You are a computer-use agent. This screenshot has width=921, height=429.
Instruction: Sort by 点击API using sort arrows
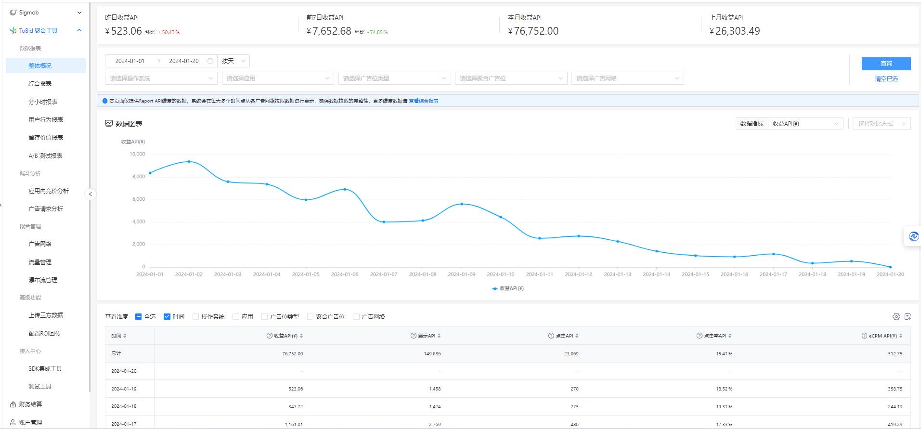click(x=577, y=336)
